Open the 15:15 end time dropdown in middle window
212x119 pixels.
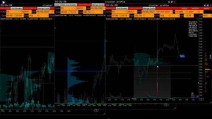(x=74, y=12)
